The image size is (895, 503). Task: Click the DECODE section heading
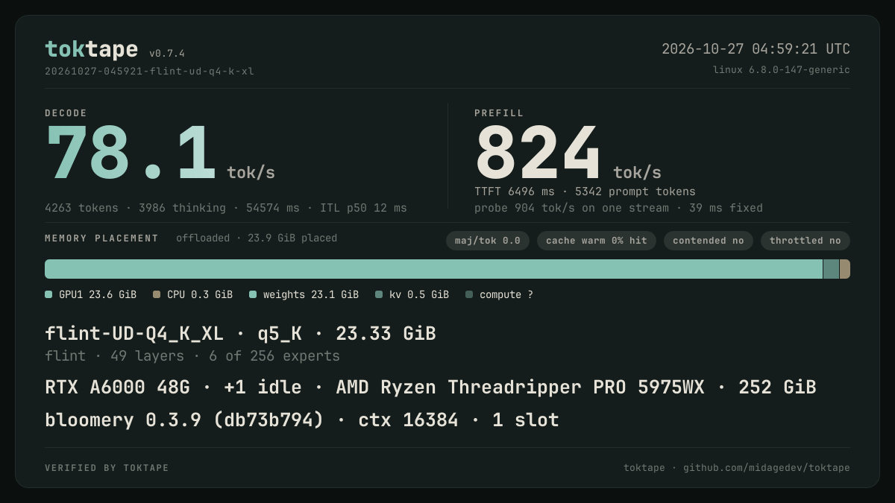(x=66, y=113)
